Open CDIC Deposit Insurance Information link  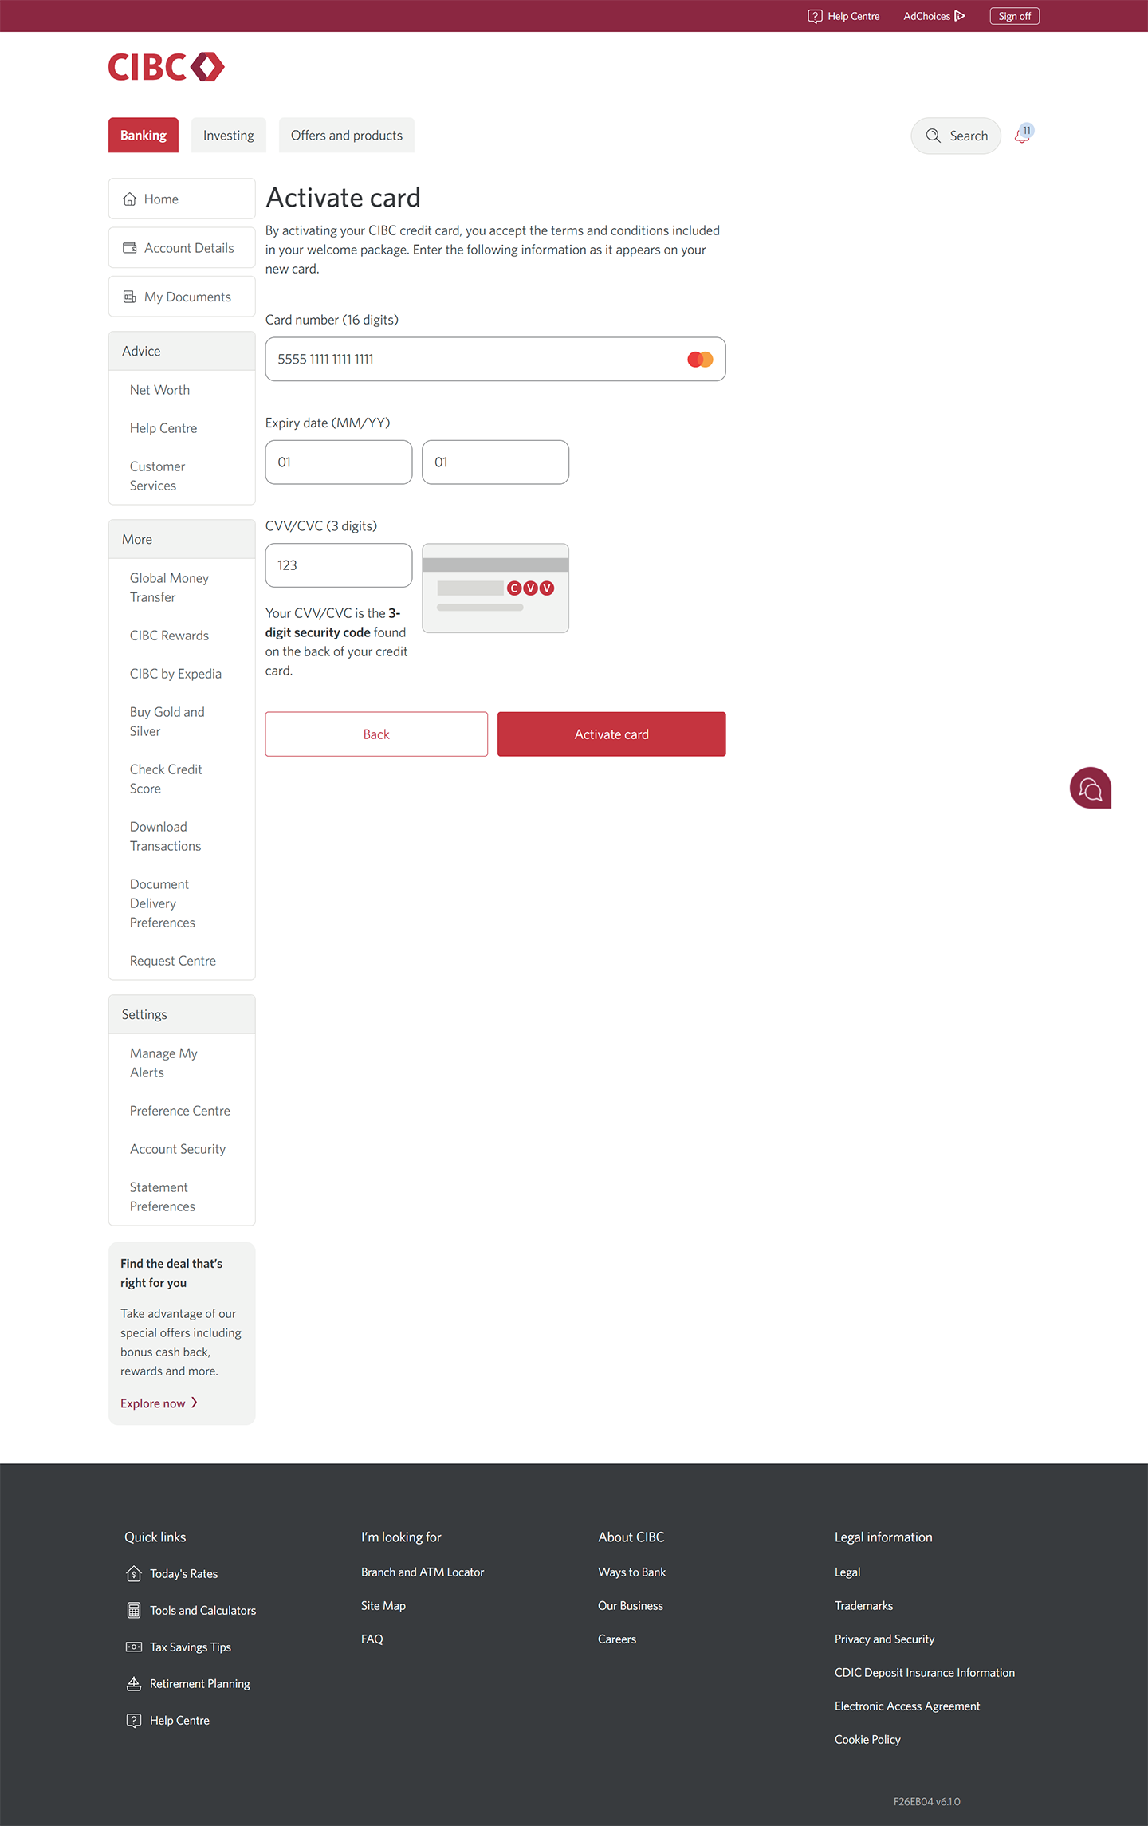[925, 1673]
